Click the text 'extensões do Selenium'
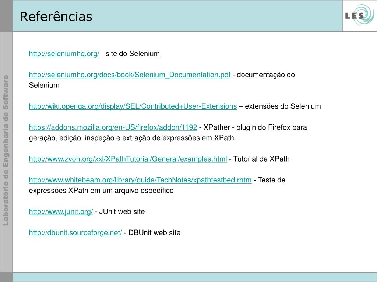The image size is (377, 282). (x=283, y=106)
